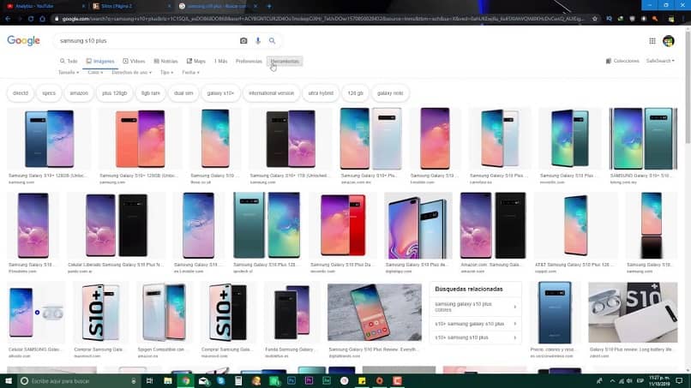Viewport: 691px width, 388px height.
Task: Click the specs suggestion chip
Action: 49,93
